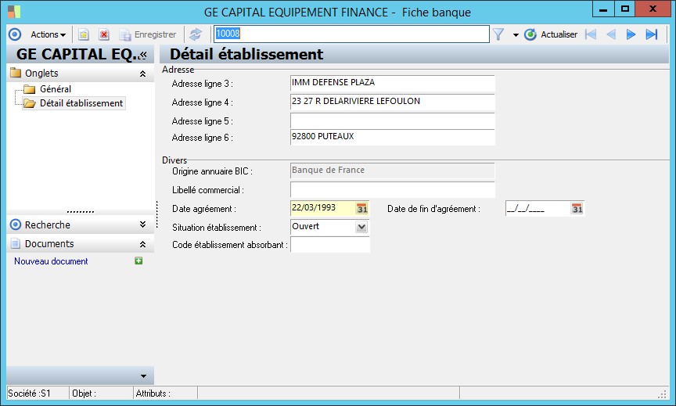Image resolution: width=676 pixels, height=406 pixels.
Task: Open the Situation établissement dropdown
Action: (x=361, y=227)
